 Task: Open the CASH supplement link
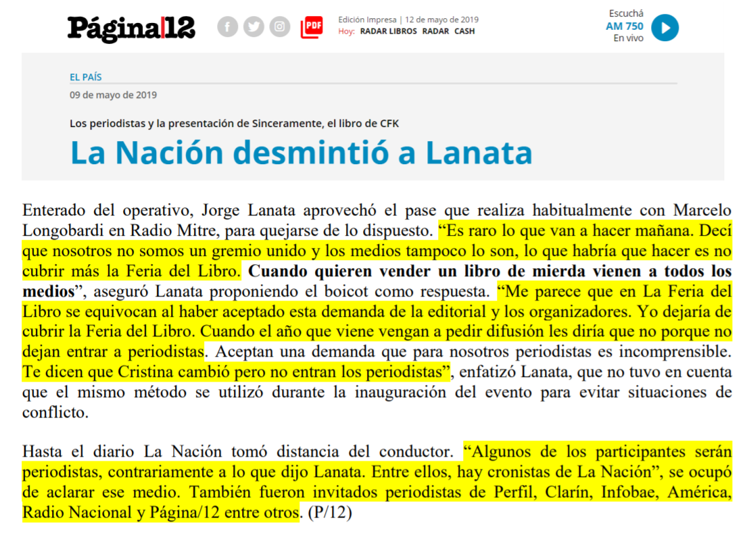pyautogui.click(x=464, y=31)
